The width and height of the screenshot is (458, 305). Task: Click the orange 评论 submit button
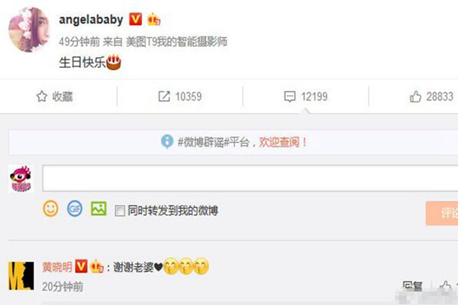pyautogui.click(x=442, y=213)
